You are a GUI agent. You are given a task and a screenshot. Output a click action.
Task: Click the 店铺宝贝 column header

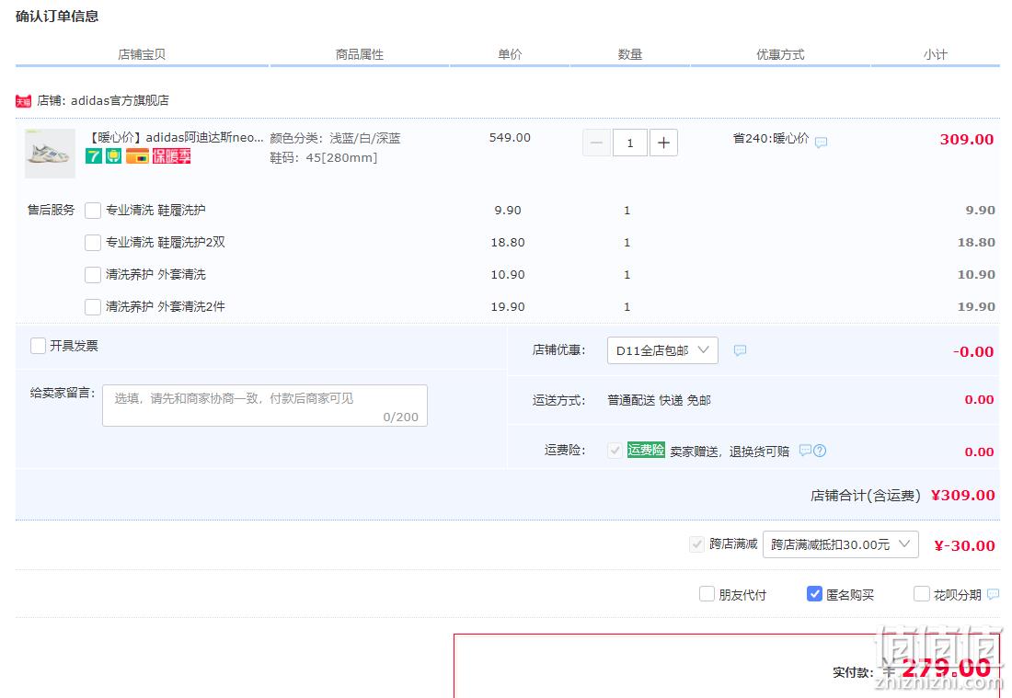142,55
